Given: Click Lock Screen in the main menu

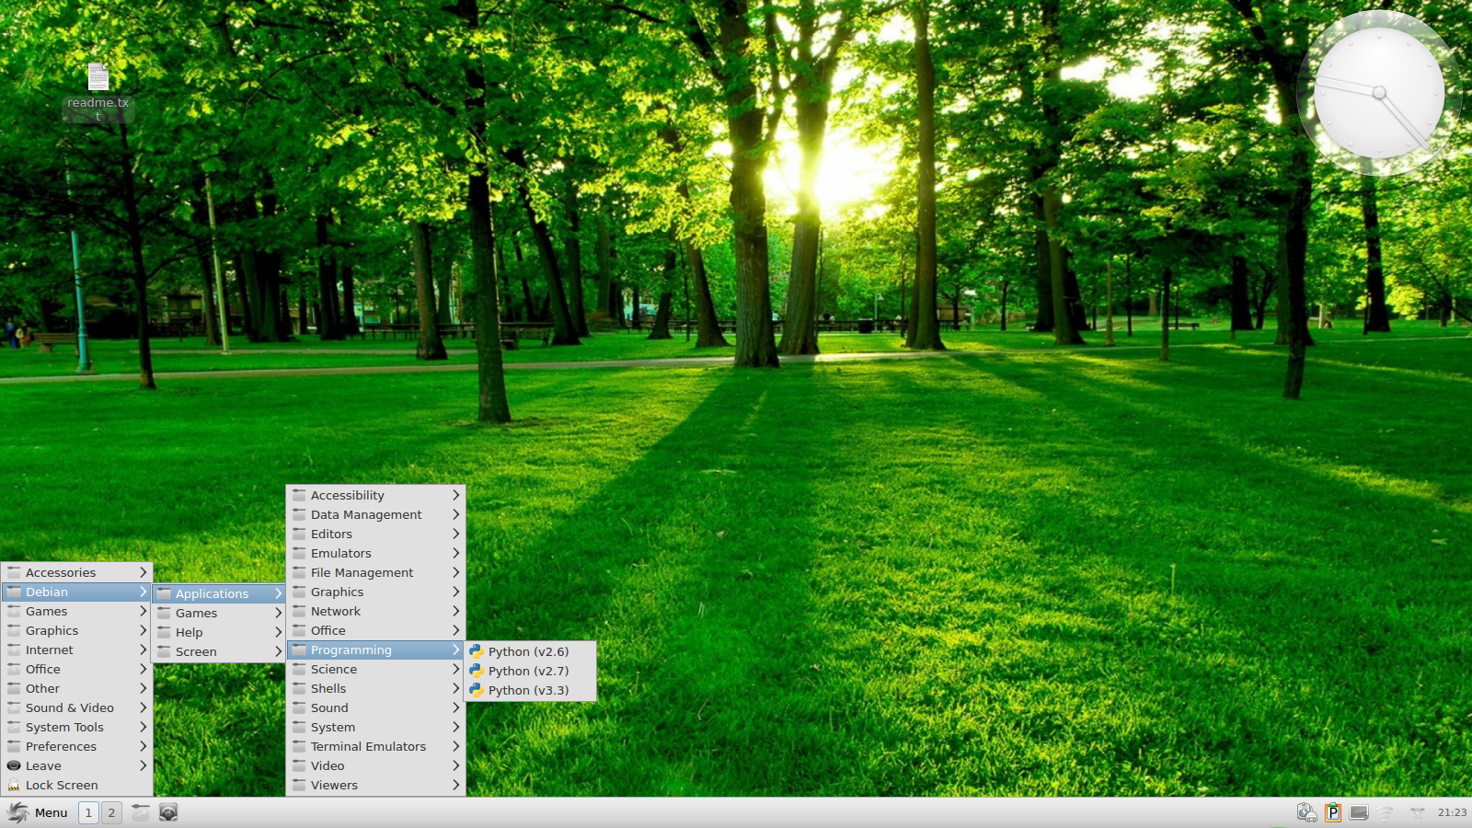Looking at the screenshot, I should tap(61, 785).
